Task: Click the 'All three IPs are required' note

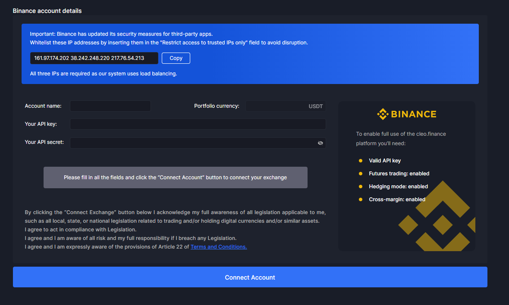Action: tap(103, 74)
